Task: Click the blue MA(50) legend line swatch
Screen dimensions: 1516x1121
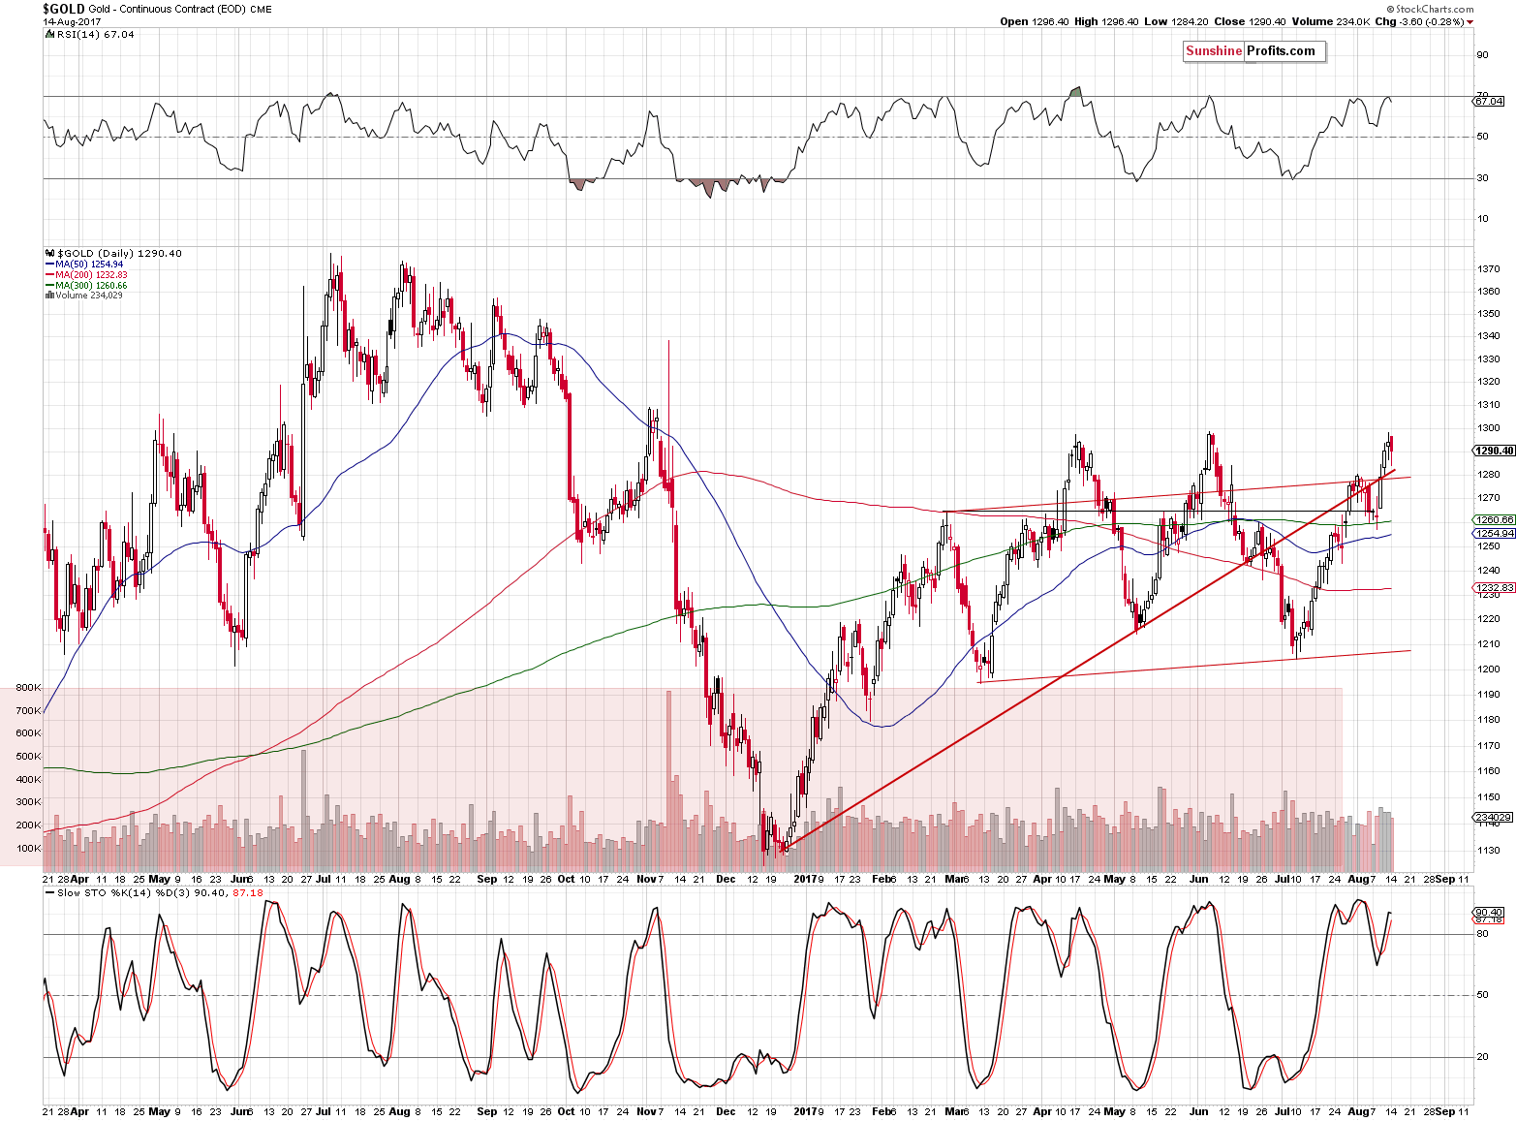Action: tap(49, 264)
